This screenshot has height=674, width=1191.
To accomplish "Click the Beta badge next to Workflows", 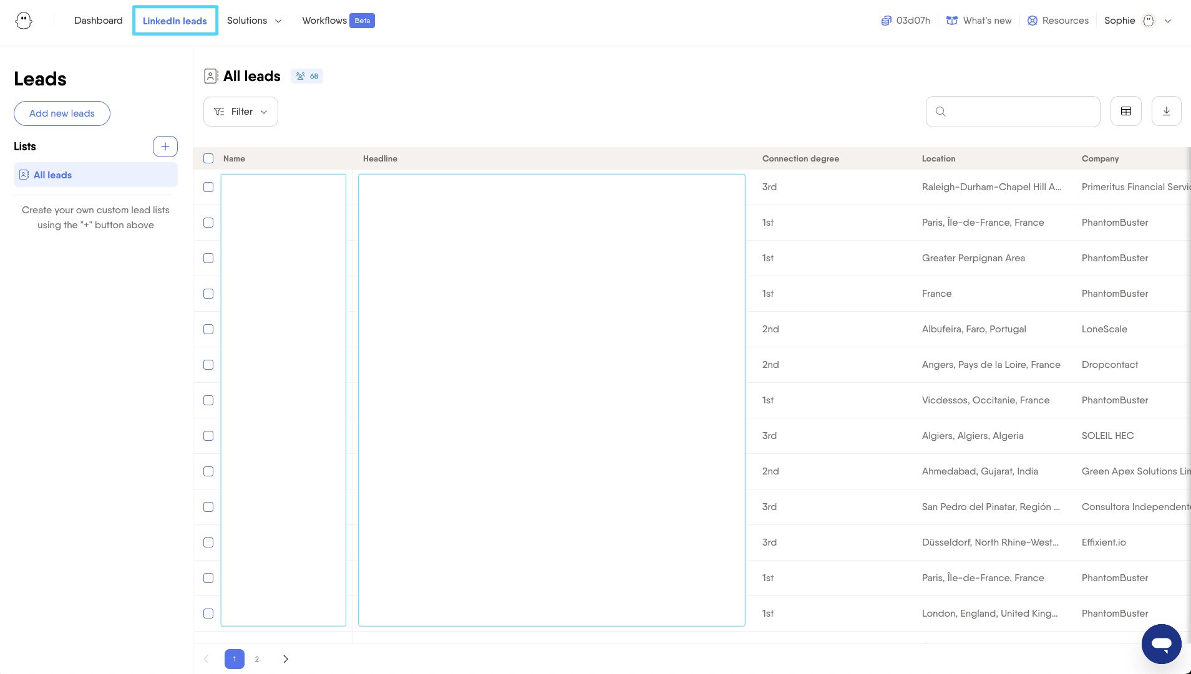I will tap(362, 21).
